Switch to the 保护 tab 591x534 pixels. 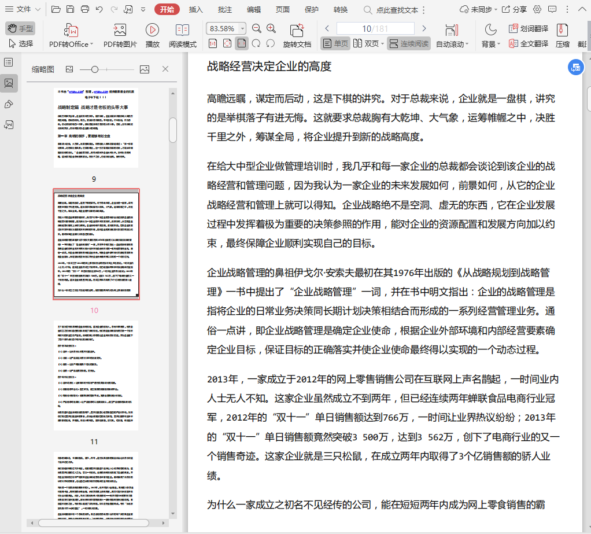click(311, 9)
